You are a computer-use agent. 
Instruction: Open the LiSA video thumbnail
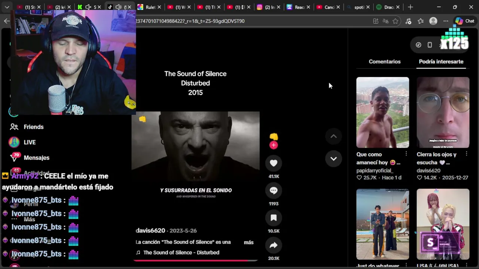coord(443,224)
